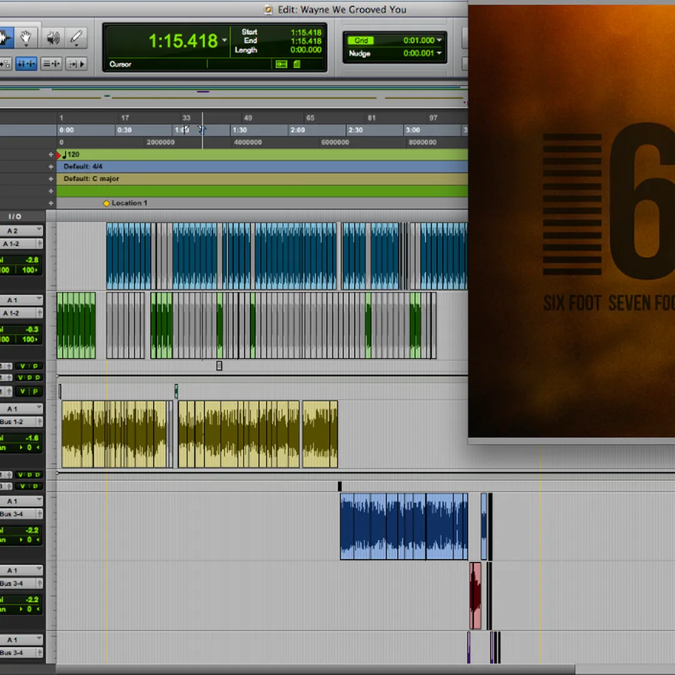This screenshot has height=675, width=675.
Task: Open the Grid value dropdown
Action: click(x=439, y=41)
